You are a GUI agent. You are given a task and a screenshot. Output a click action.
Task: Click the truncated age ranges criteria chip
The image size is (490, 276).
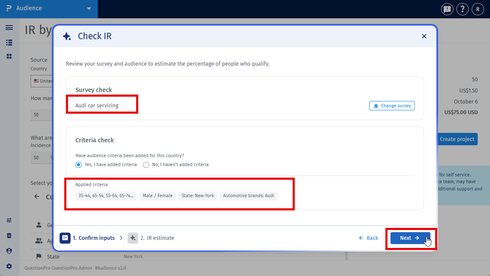(106, 195)
